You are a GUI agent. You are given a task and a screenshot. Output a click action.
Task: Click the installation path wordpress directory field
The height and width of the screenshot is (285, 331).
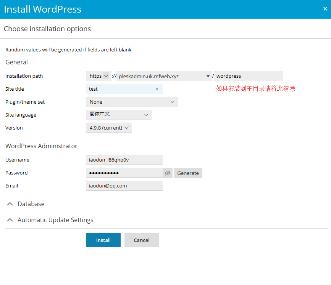coord(249,76)
